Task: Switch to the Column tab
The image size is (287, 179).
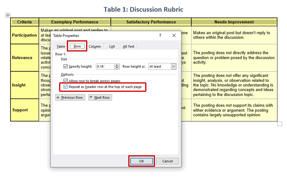Action: click(x=95, y=46)
